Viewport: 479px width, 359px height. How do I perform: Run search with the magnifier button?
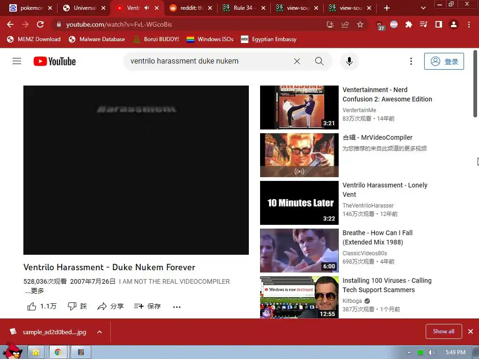click(319, 61)
